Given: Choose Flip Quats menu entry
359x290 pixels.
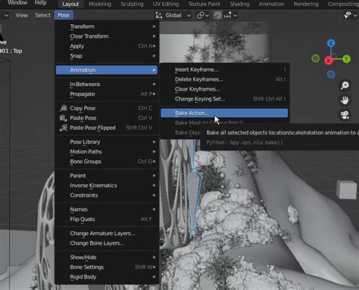Looking at the screenshot, I should pyautogui.click(x=107, y=219).
